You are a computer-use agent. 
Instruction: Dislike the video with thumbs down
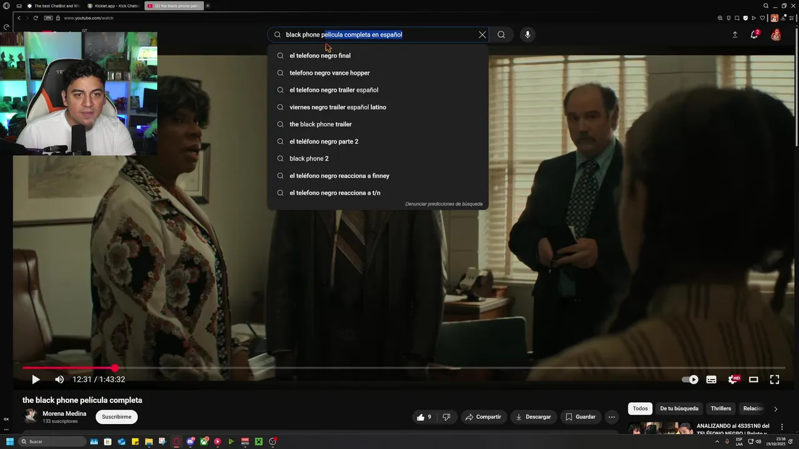coord(446,417)
